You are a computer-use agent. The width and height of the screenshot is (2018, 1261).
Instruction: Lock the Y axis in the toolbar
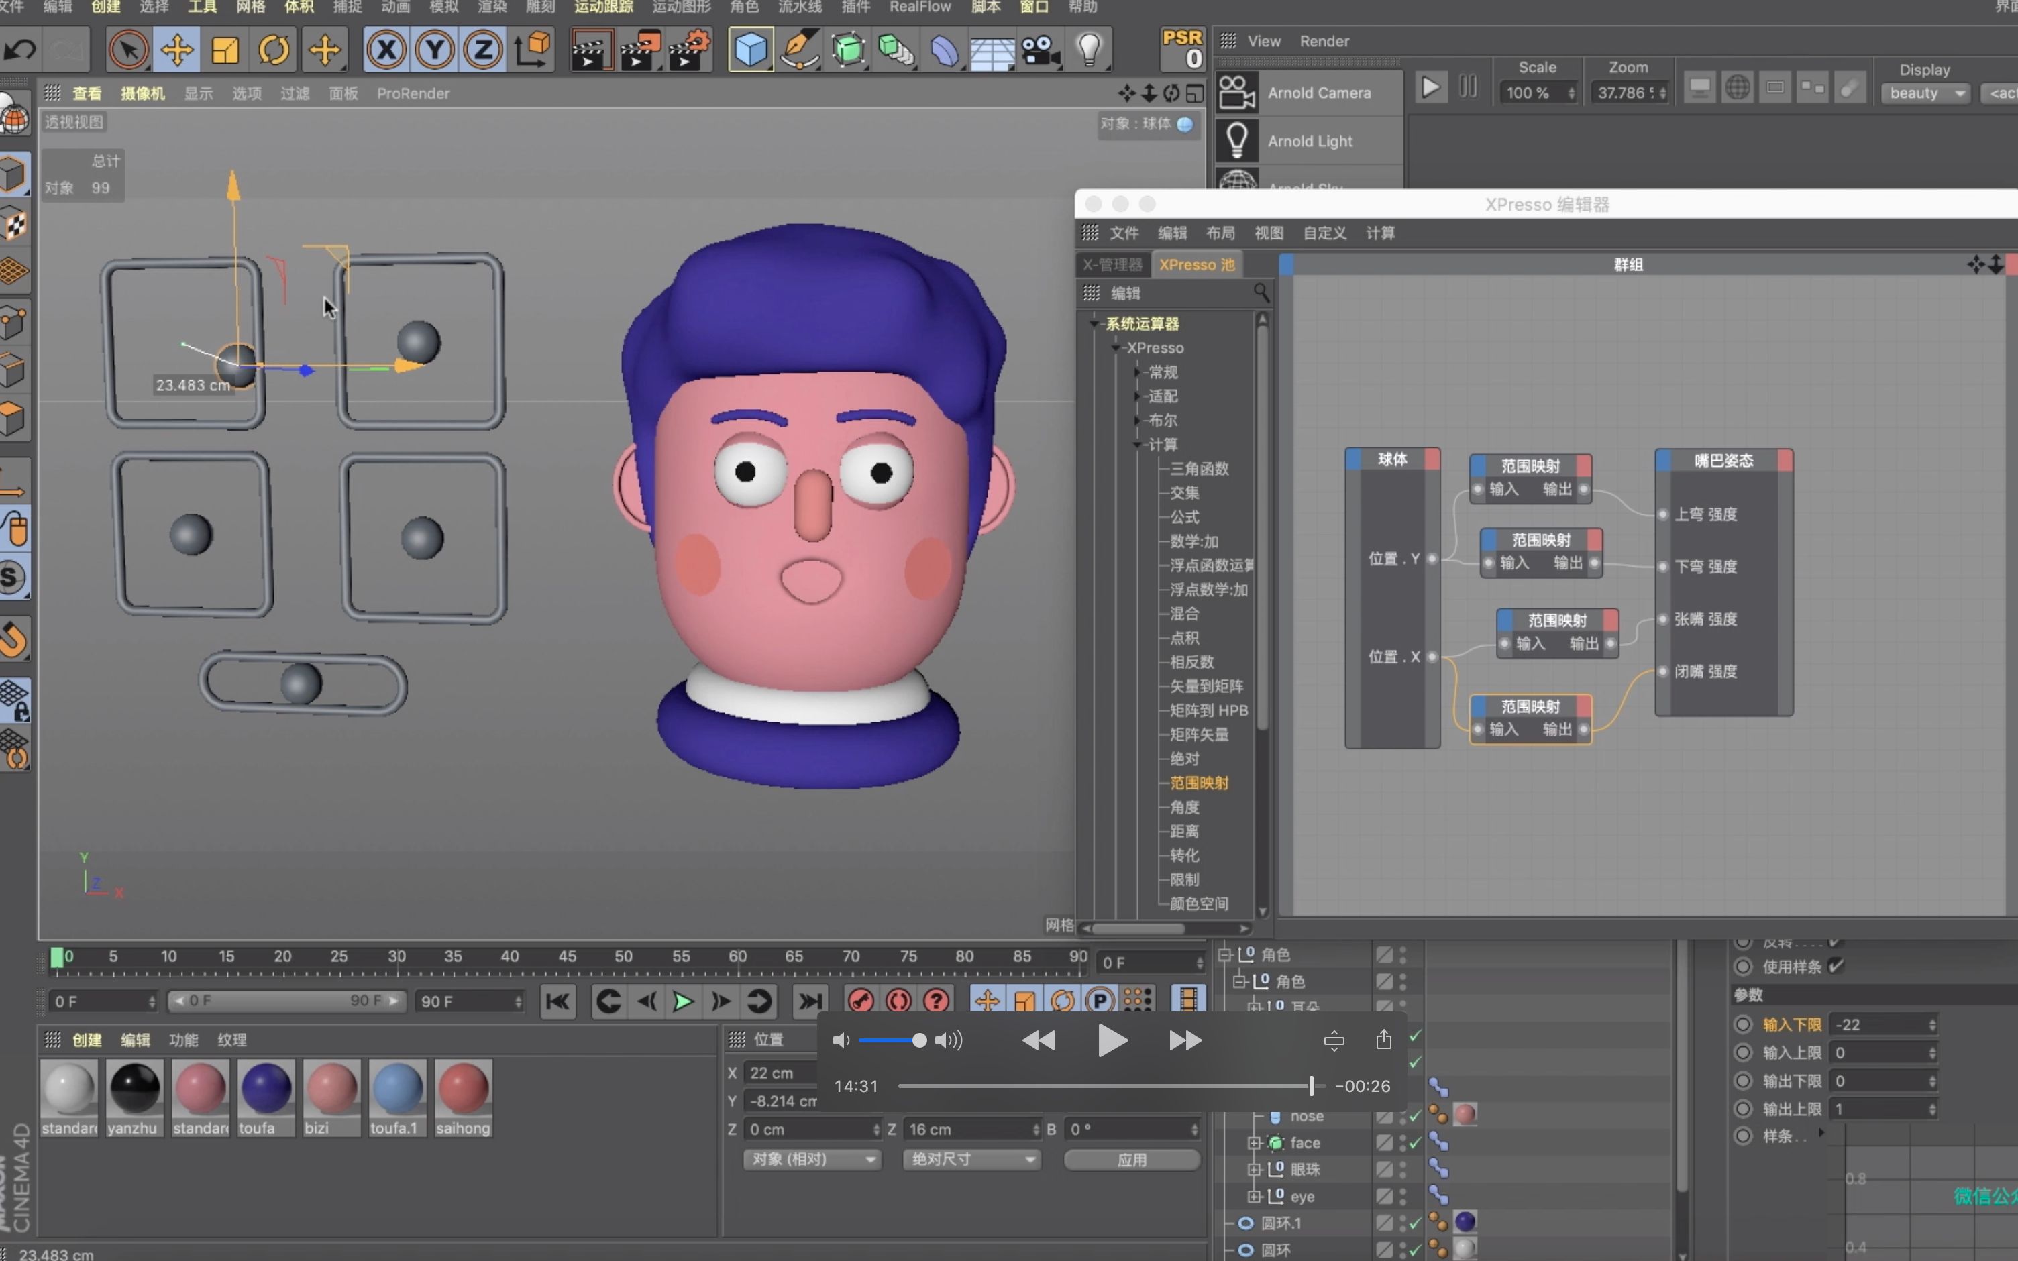[433, 49]
